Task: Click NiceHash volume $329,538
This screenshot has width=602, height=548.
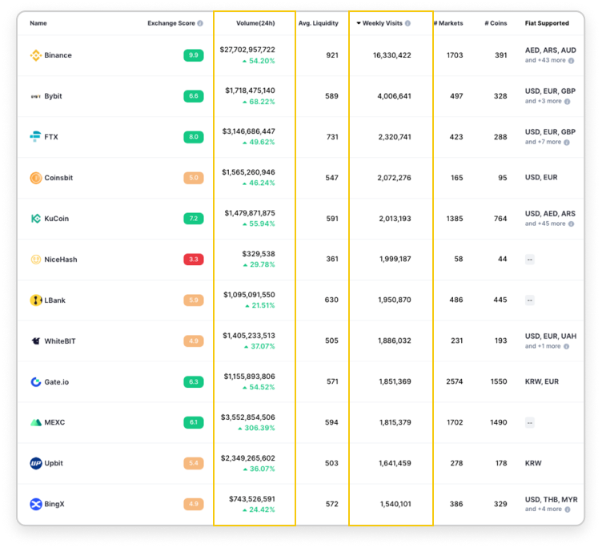Action: point(259,254)
